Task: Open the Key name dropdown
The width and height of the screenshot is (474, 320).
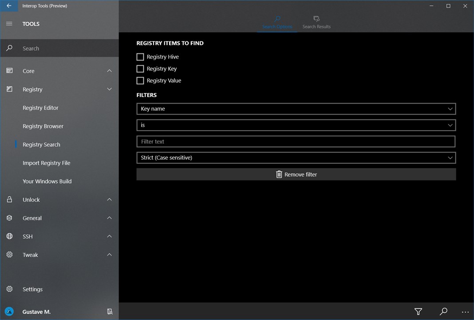Action: (x=296, y=109)
